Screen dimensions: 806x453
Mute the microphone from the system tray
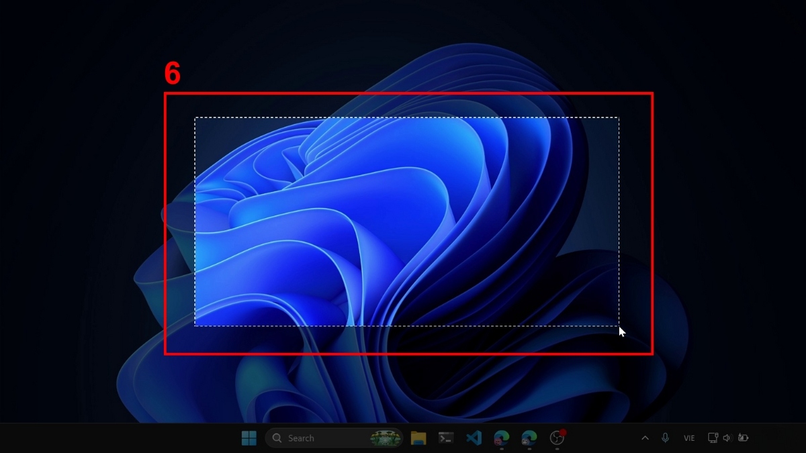click(x=665, y=438)
